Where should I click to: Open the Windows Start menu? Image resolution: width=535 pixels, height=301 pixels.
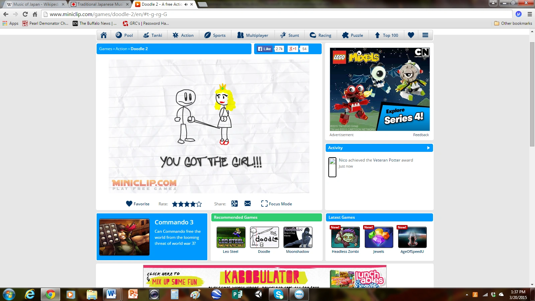[9, 294]
